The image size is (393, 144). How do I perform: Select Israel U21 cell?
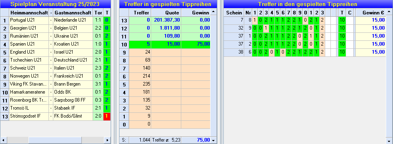[73, 52]
